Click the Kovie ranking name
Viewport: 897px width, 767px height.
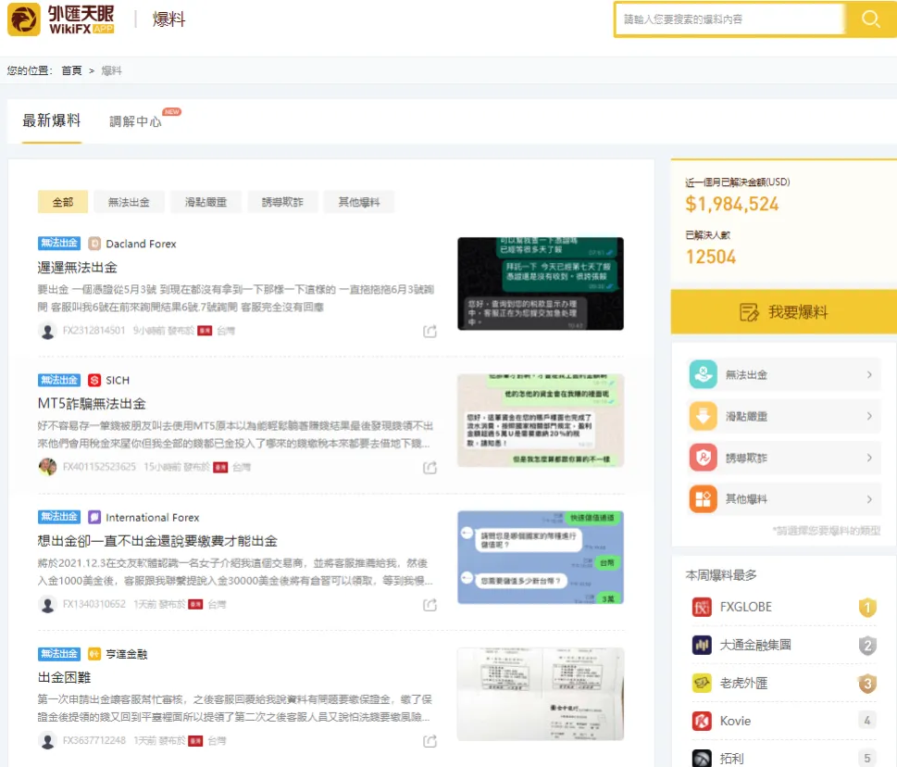pyautogui.click(x=735, y=722)
